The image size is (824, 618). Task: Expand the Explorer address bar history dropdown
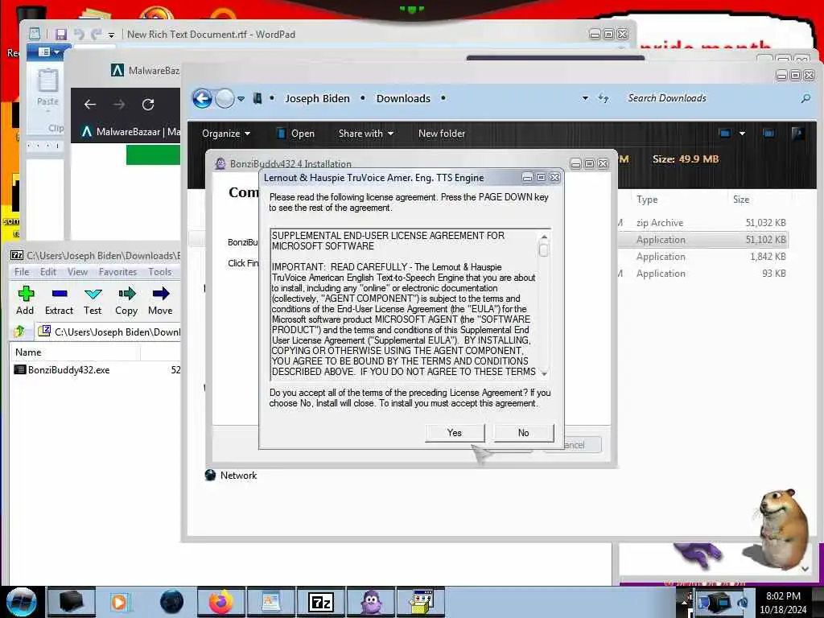(585, 98)
